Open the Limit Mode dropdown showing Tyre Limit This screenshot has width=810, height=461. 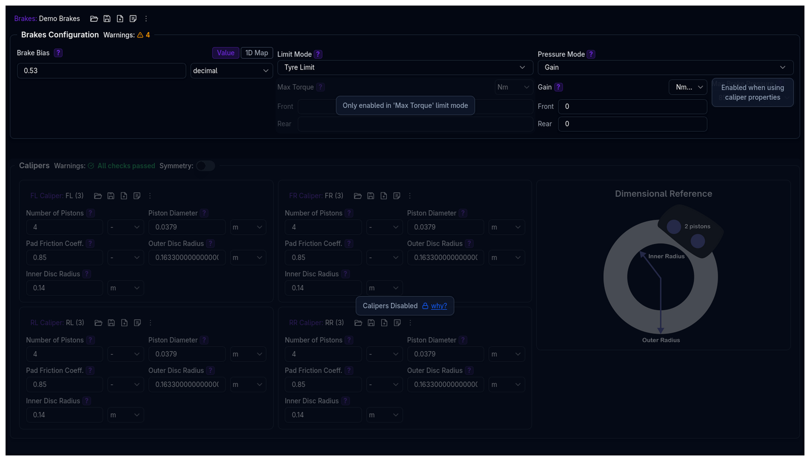click(405, 67)
